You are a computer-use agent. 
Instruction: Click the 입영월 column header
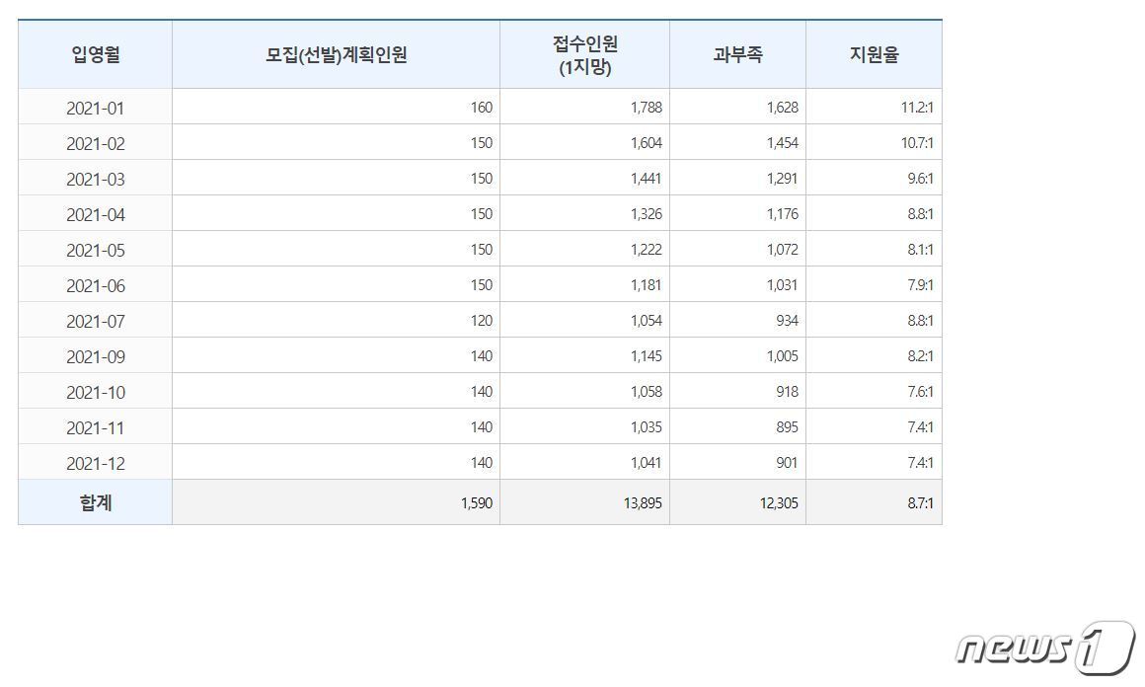click(96, 55)
